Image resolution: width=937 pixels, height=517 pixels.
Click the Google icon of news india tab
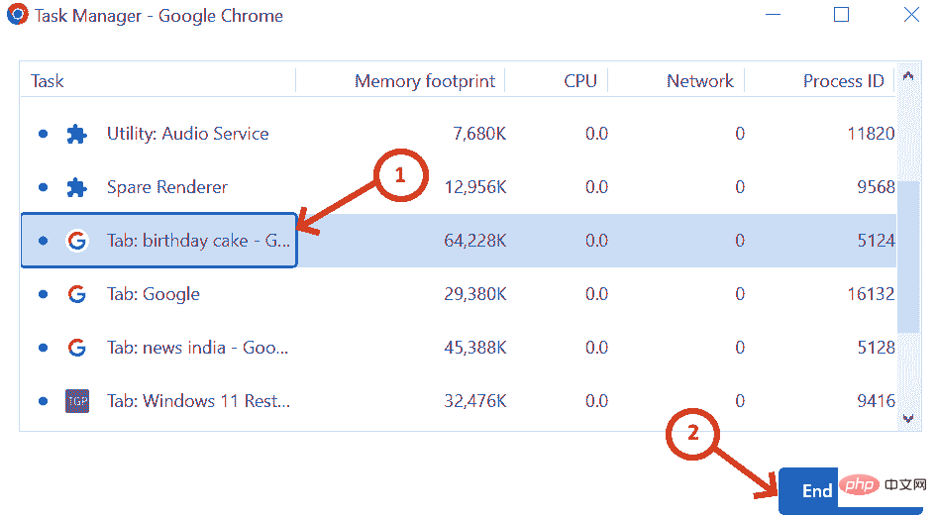[76, 348]
